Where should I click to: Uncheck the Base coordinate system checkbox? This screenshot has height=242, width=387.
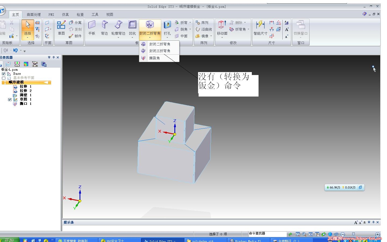coord(3,74)
